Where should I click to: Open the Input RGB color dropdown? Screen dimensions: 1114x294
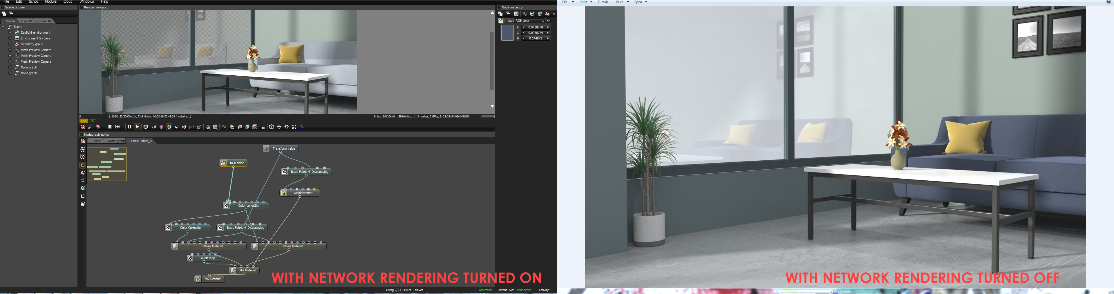coord(530,21)
